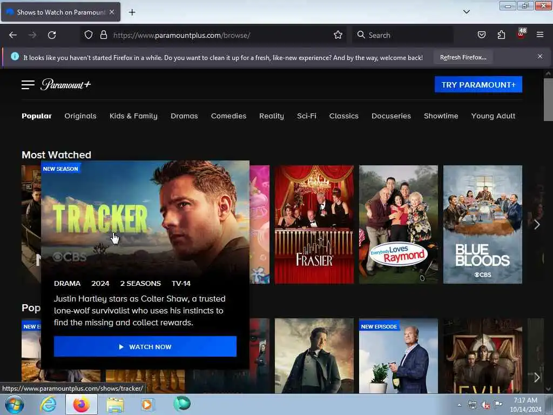Launch Internet Explorer from taskbar
Viewport: 553px width, 415px height.
(x=48, y=404)
